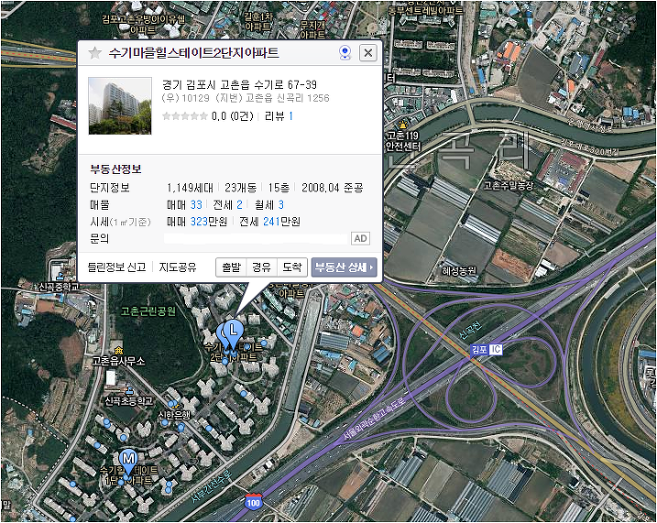657x523 pixels.
Task: Set as 출발 point
Action: click(231, 267)
